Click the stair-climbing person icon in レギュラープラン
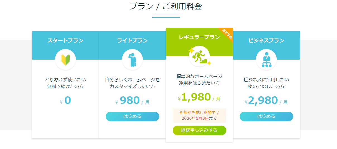The image size is (337, 149). (199, 56)
